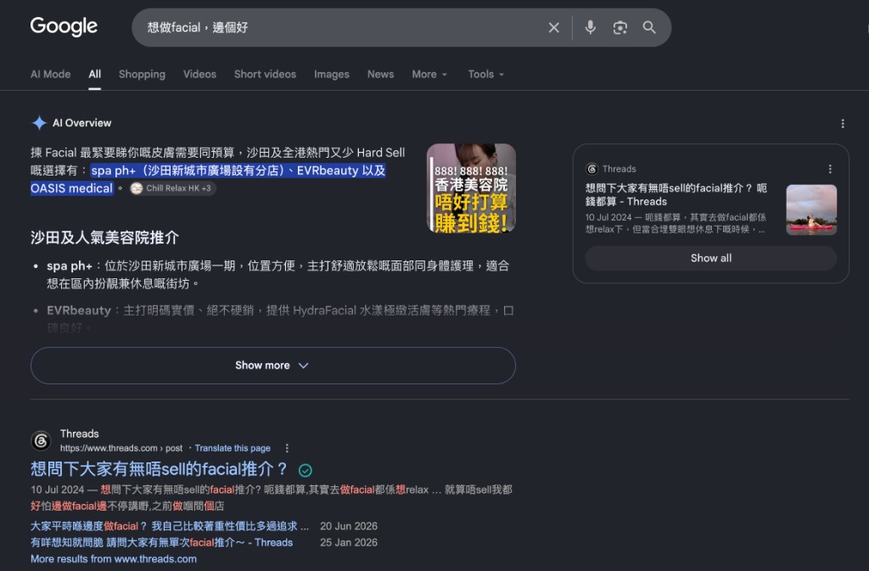Screen dimensions: 869x571
Task: Switch to the Images tab
Action: point(332,74)
